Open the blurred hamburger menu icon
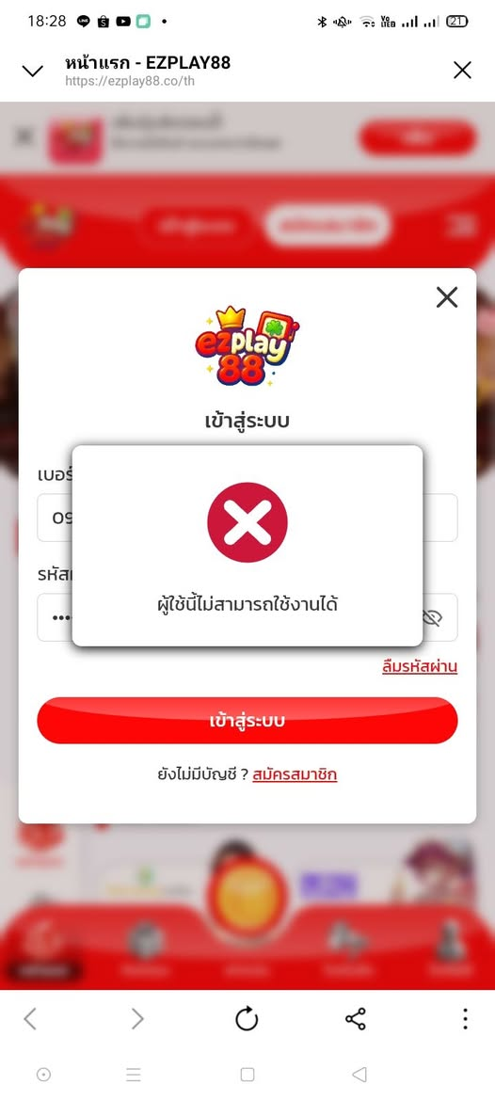 click(x=462, y=226)
